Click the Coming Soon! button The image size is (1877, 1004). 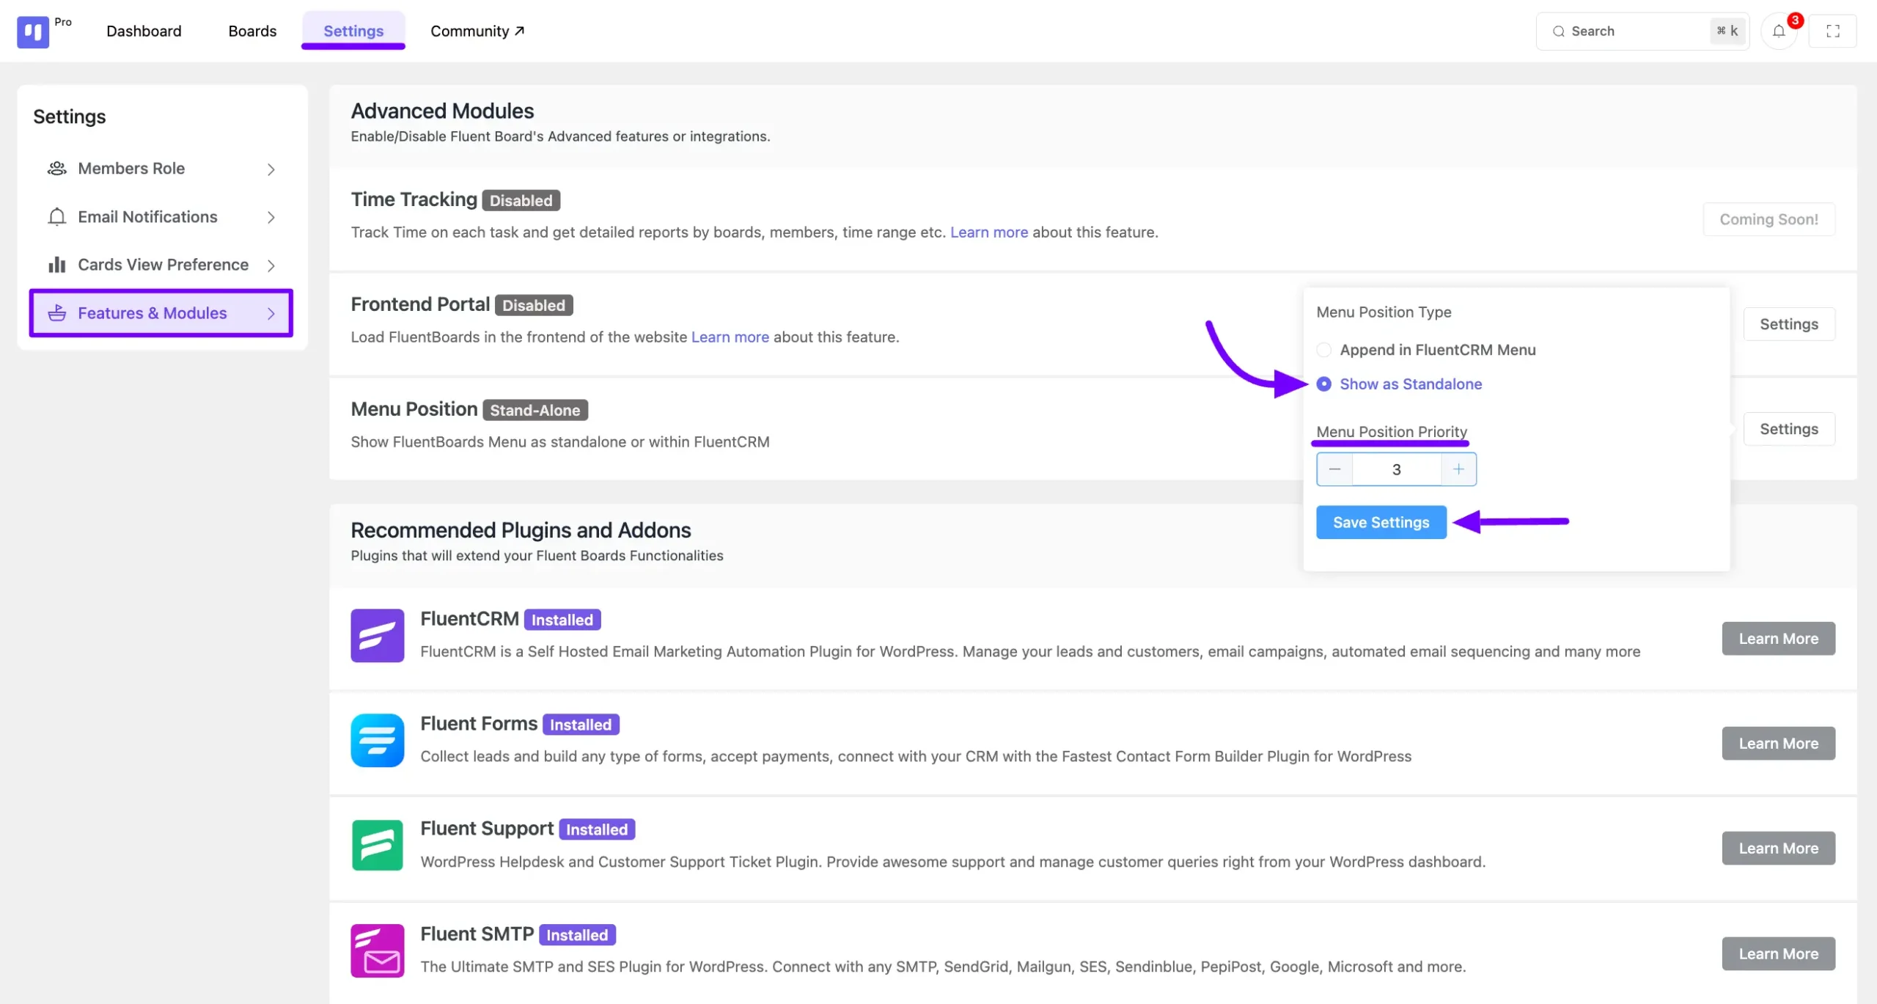(1768, 219)
